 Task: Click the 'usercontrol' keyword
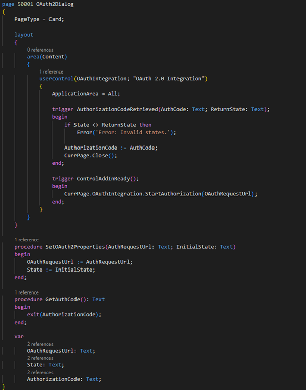tap(56, 79)
